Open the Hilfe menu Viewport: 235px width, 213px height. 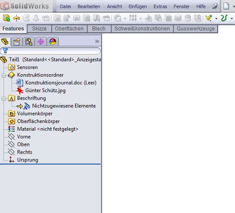[x=201, y=6]
